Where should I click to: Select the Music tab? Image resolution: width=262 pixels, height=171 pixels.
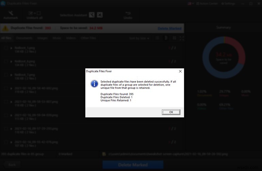[x=56, y=38]
